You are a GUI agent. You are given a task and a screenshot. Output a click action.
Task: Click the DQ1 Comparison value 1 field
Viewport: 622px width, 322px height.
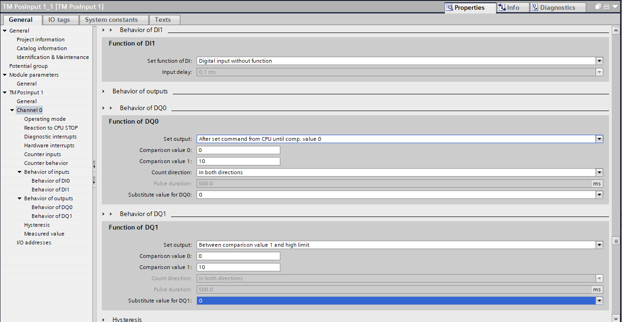coord(238,267)
